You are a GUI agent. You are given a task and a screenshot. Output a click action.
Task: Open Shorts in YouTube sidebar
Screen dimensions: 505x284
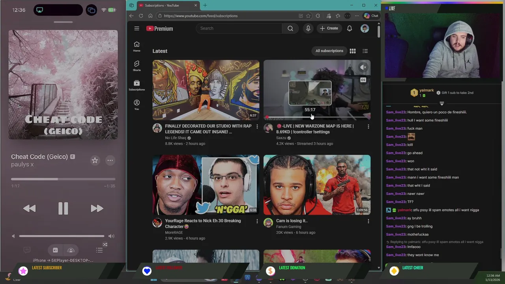pyautogui.click(x=137, y=66)
